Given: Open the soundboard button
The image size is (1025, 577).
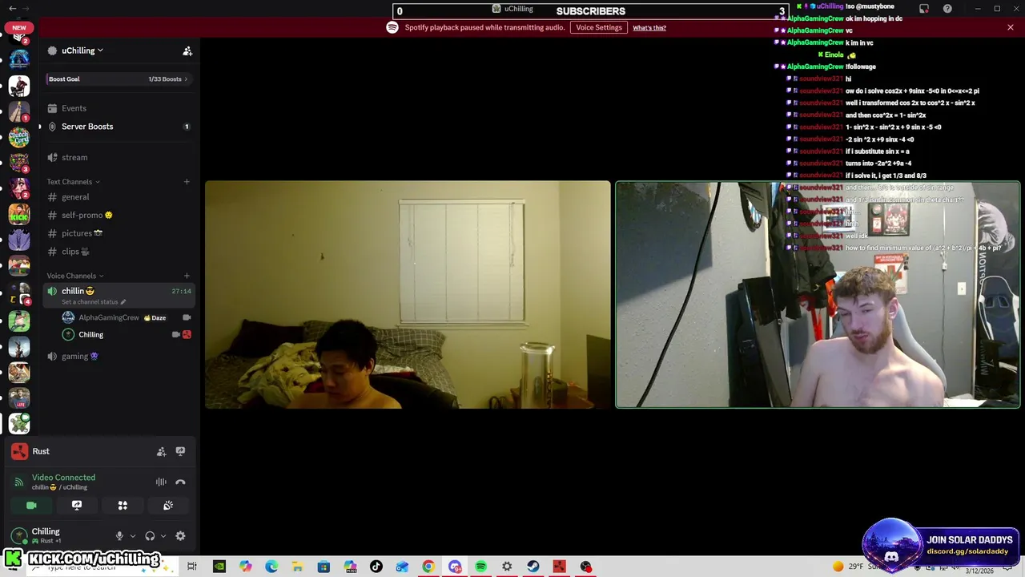Looking at the screenshot, I should click(x=168, y=506).
